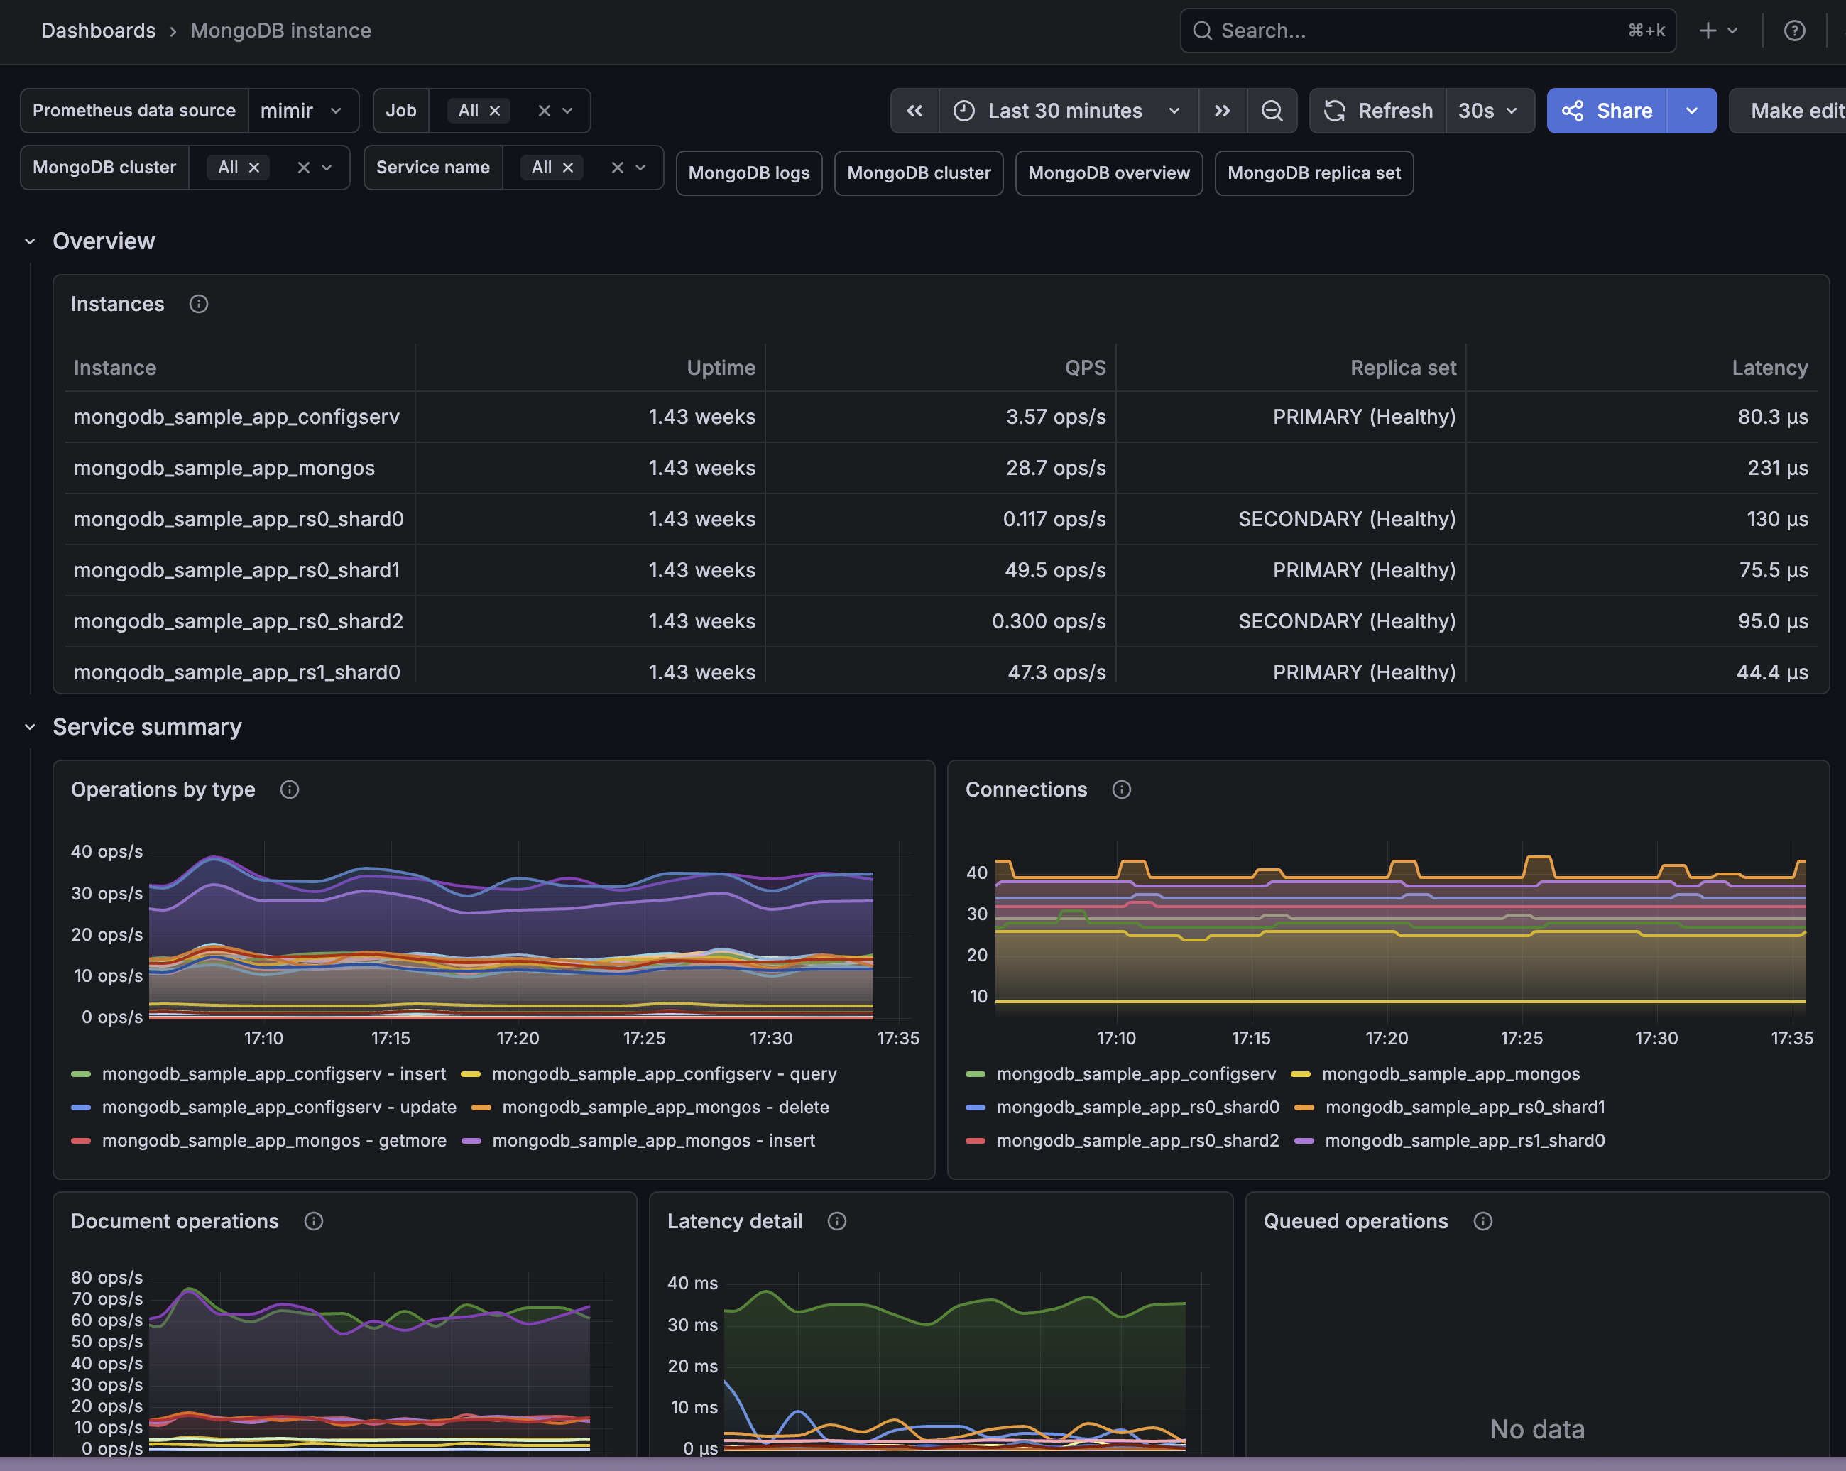
Task: Click the mongodb_sample_app_rs0_shard1 legend color swatch
Action: [1304, 1107]
